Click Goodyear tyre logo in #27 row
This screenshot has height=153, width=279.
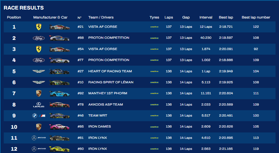point(154,71)
